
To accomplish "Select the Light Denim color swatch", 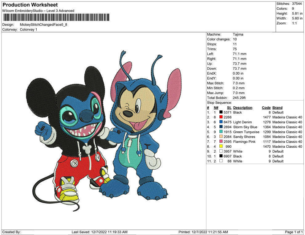I will click(x=221, y=122).
